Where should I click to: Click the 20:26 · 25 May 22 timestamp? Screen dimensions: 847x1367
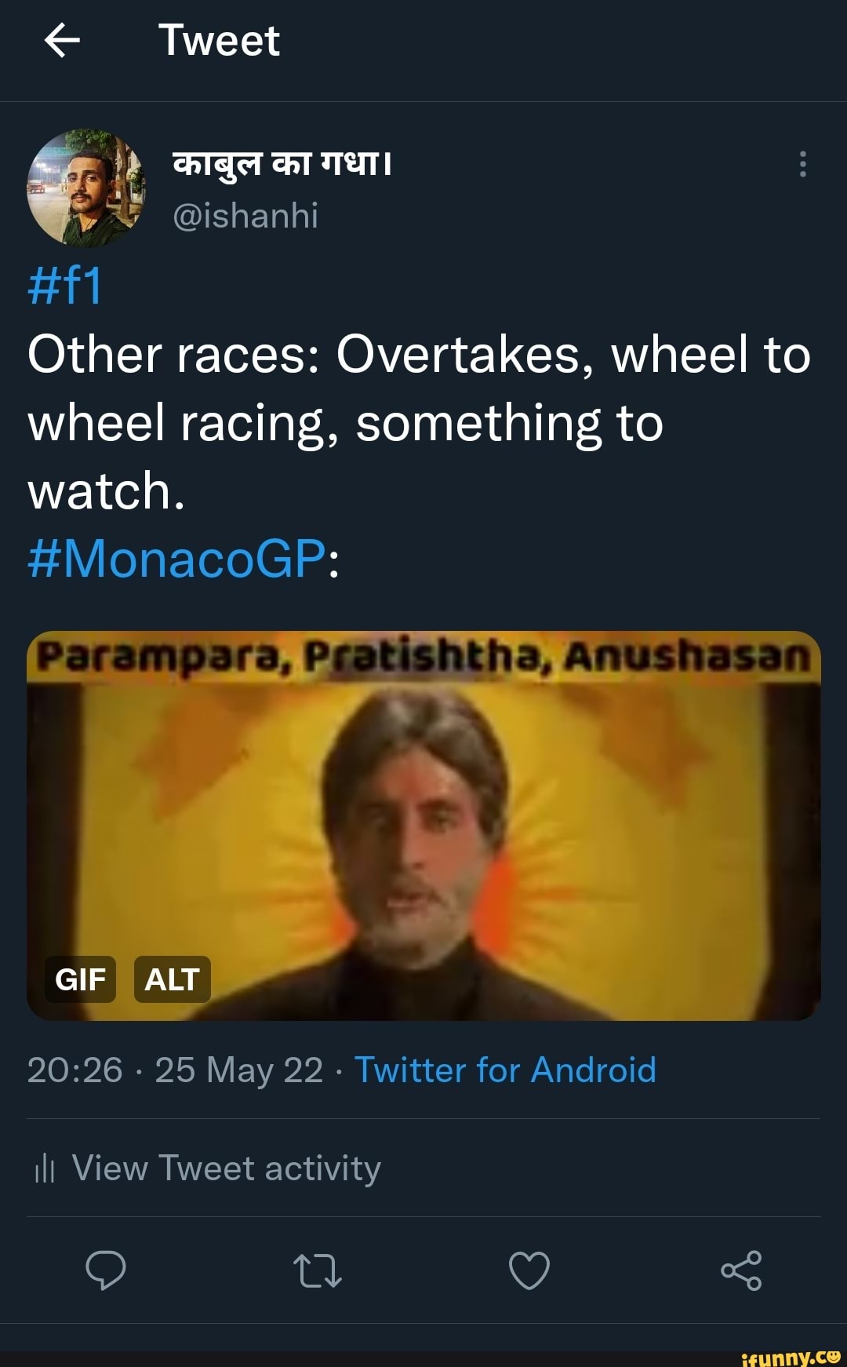coord(175,1070)
